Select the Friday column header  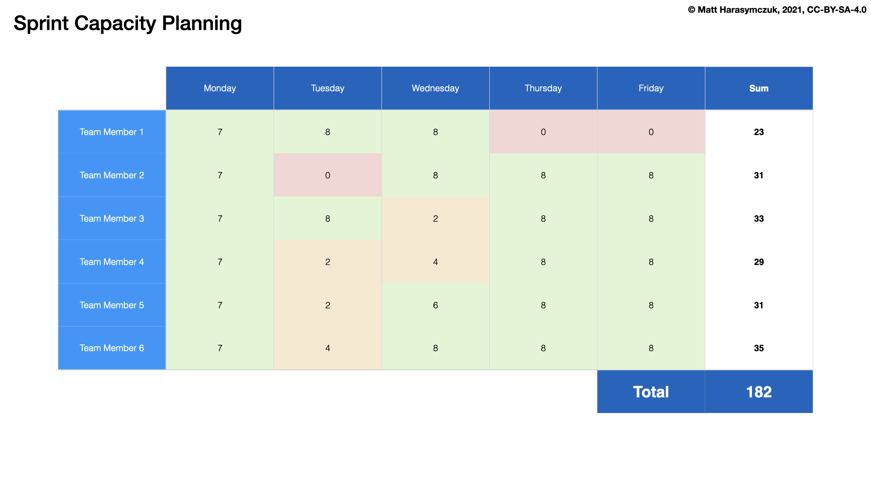651,88
